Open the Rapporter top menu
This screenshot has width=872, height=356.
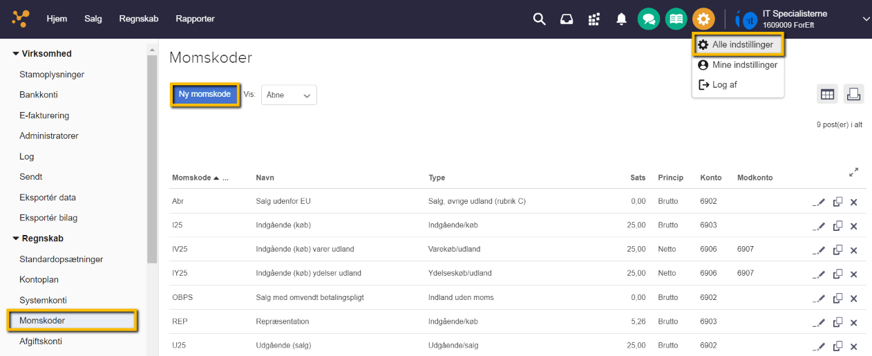coord(195,19)
